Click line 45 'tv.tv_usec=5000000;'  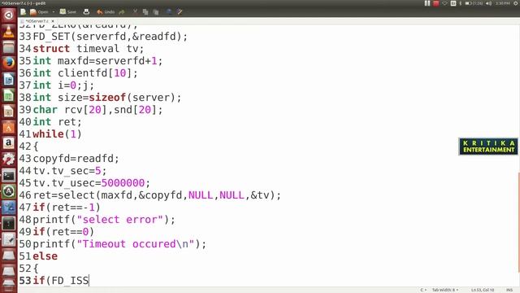(91, 182)
